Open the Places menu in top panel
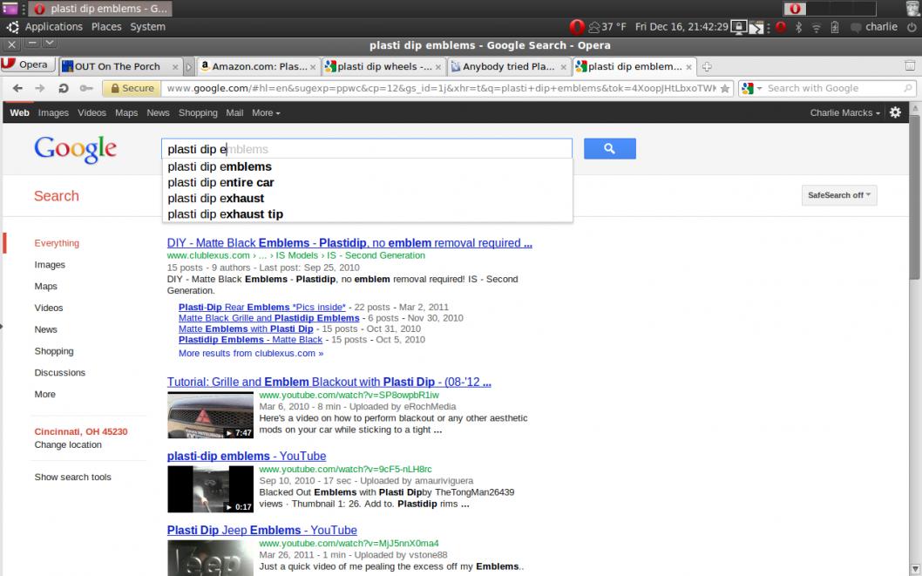The height and width of the screenshot is (576, 922). click(106, 27)
